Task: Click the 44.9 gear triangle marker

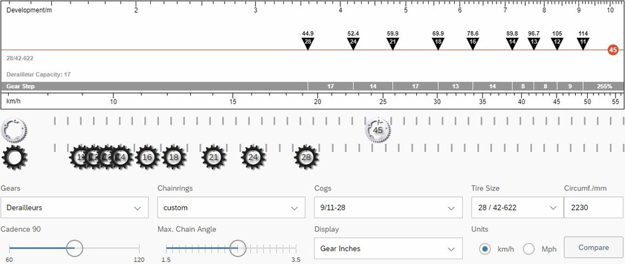Action: tap(308, 43)
